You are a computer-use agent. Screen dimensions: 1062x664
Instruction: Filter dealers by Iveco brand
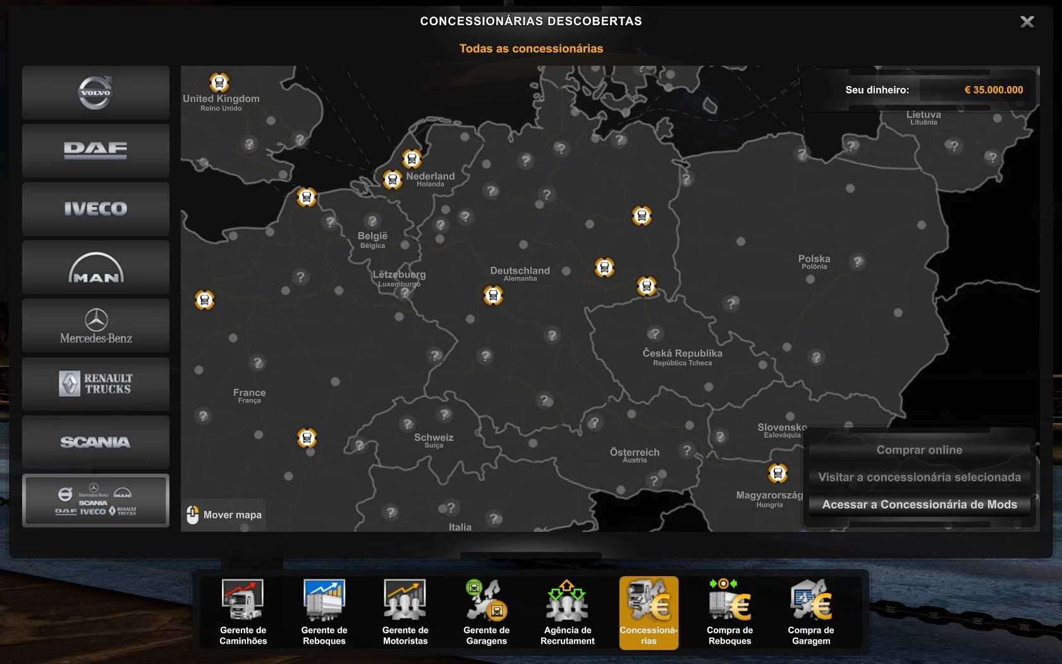95,209
